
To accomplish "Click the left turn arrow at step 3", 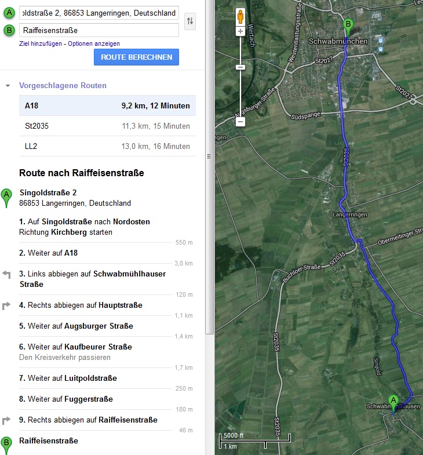I will click(x=7, y=274).
